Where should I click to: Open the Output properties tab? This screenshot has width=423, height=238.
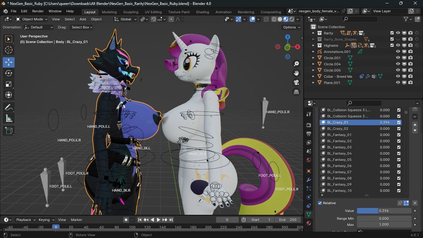pyautogui.click(x=309, y=134)
